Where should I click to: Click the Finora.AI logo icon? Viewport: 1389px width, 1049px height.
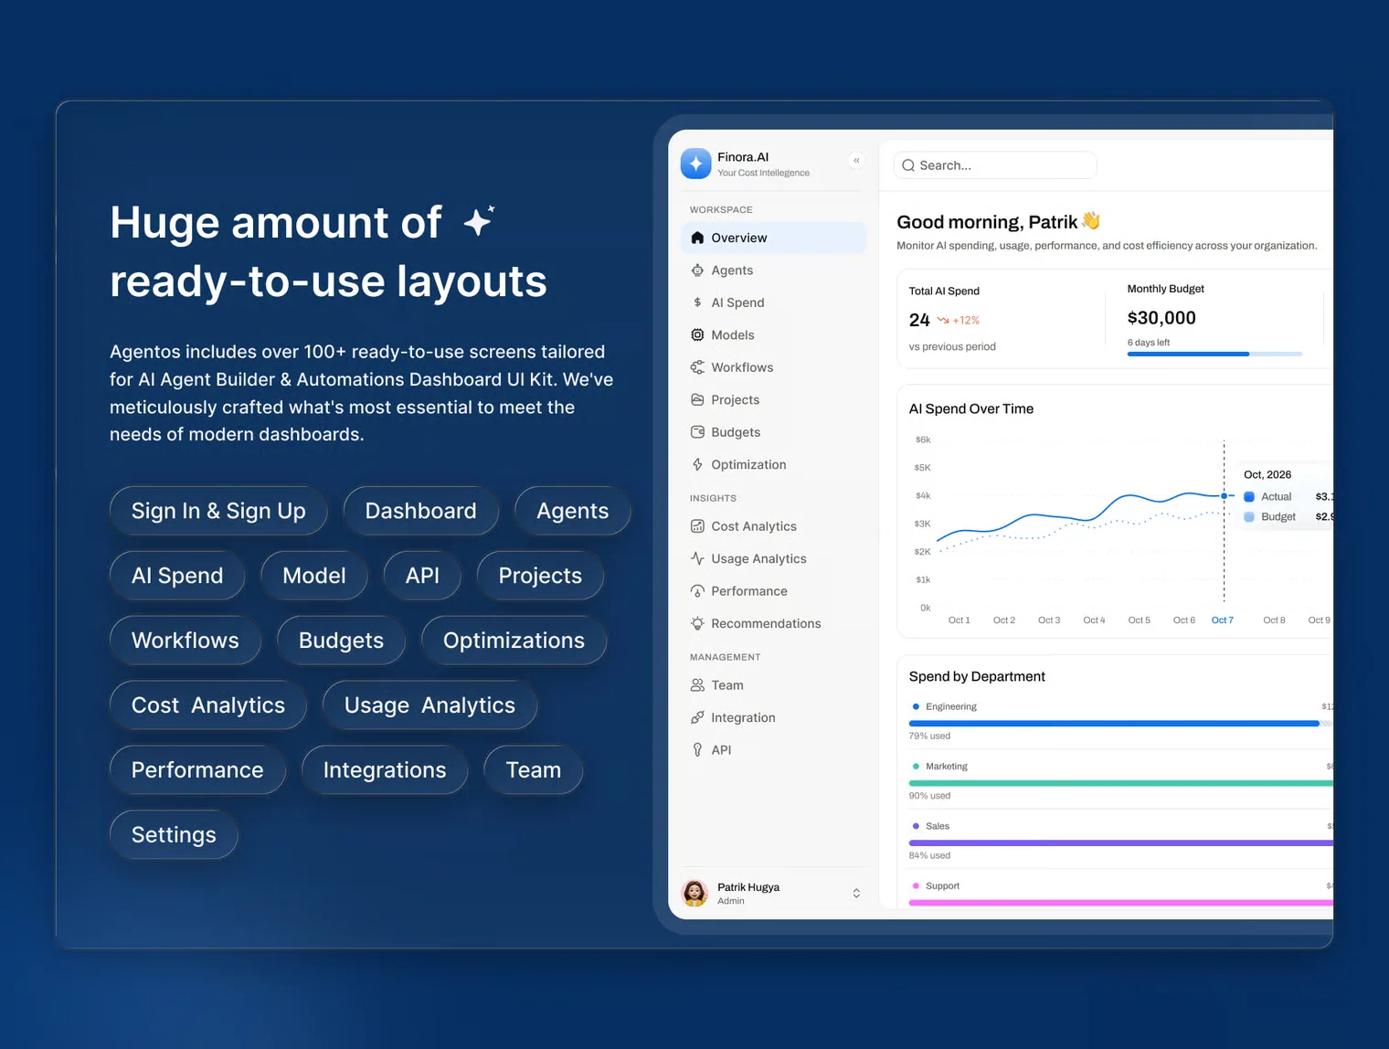click(x=695, y=164)
